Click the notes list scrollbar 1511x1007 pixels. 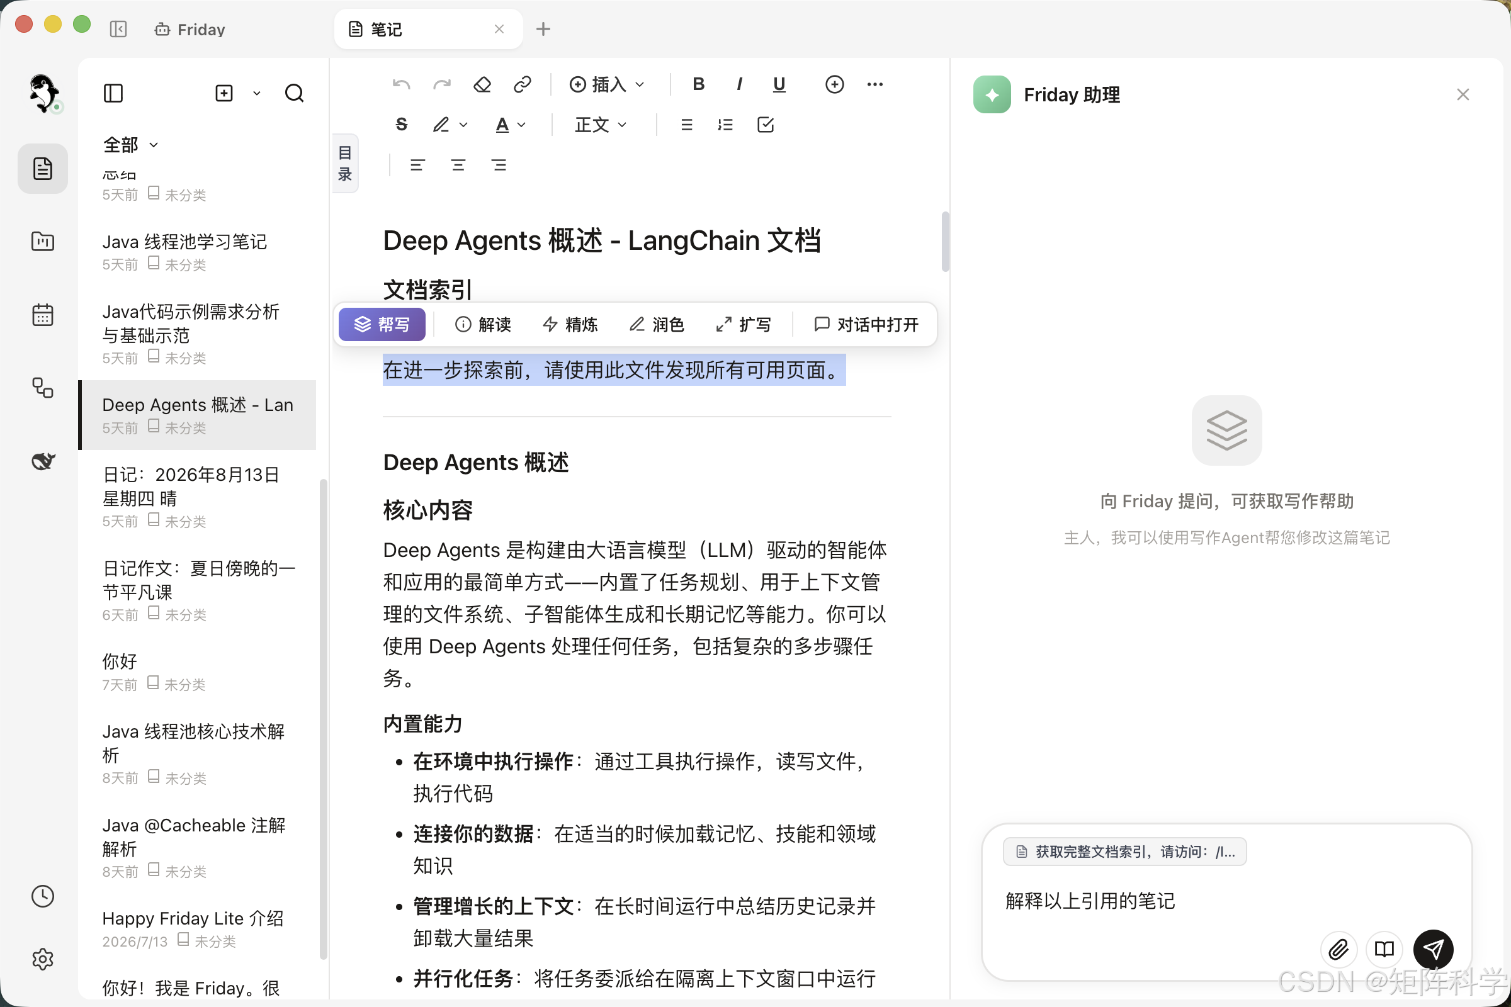point(323,719)
